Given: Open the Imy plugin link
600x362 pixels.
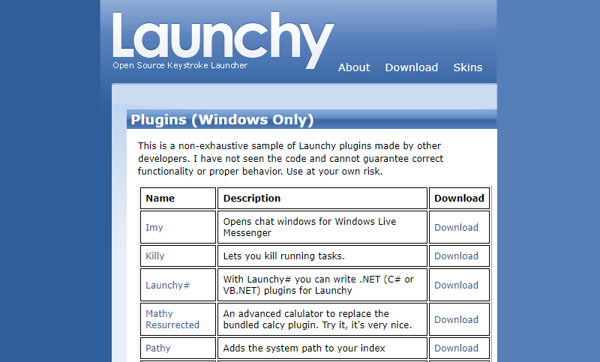Looking at the screenshot, I should [x=154, y=227].
